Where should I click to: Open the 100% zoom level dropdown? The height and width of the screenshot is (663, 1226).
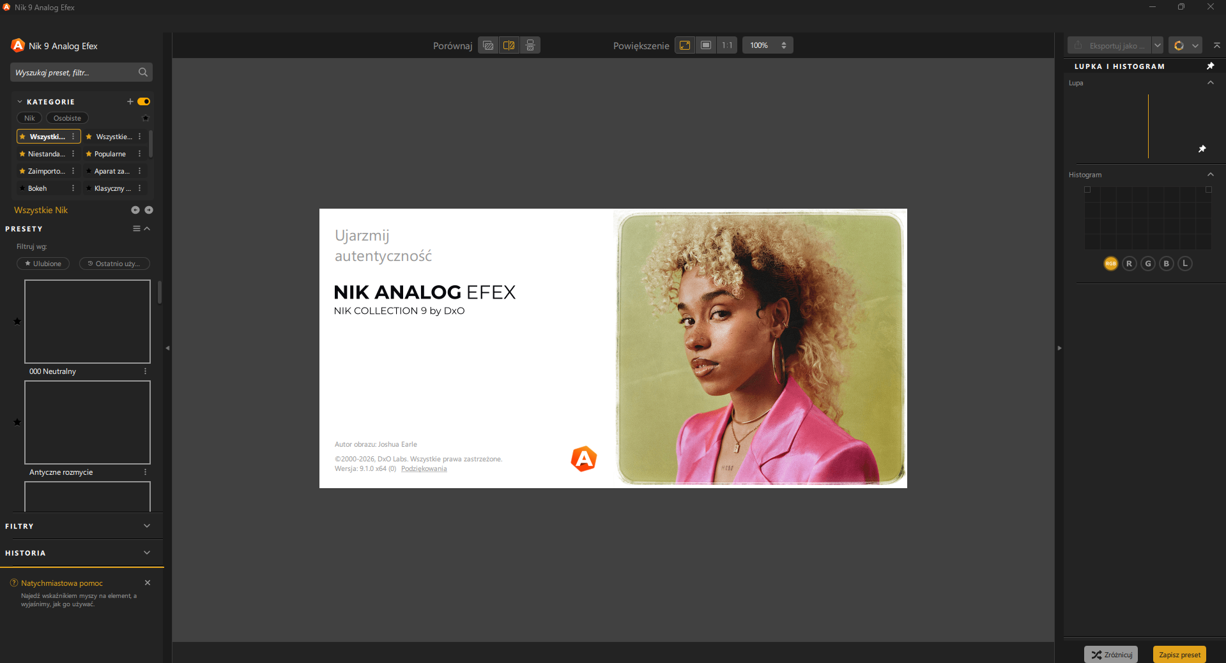point(767,45)
